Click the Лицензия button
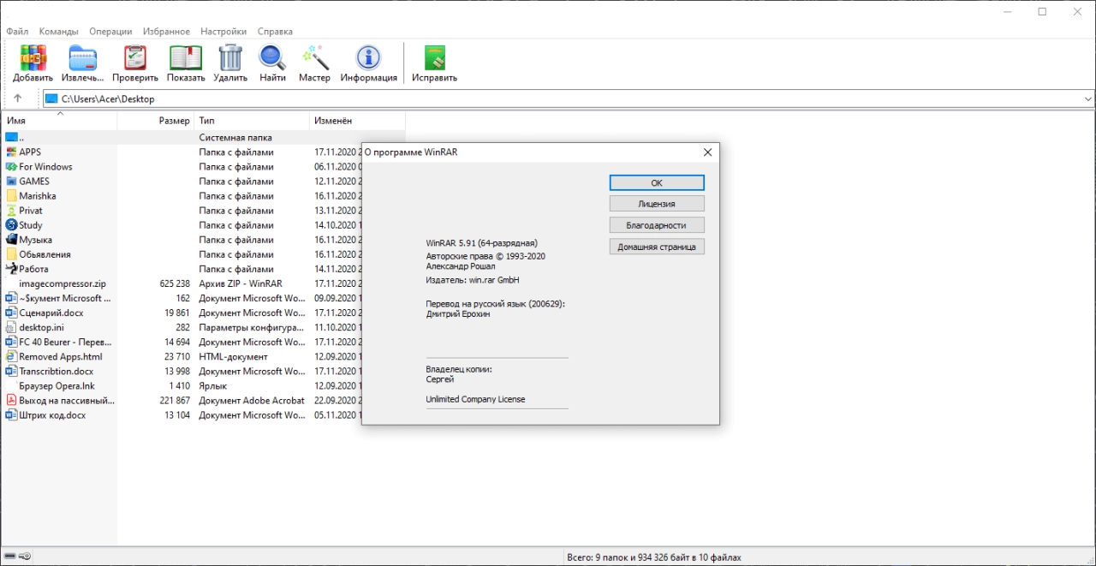 pyautogui.click(x=657, y=204)
